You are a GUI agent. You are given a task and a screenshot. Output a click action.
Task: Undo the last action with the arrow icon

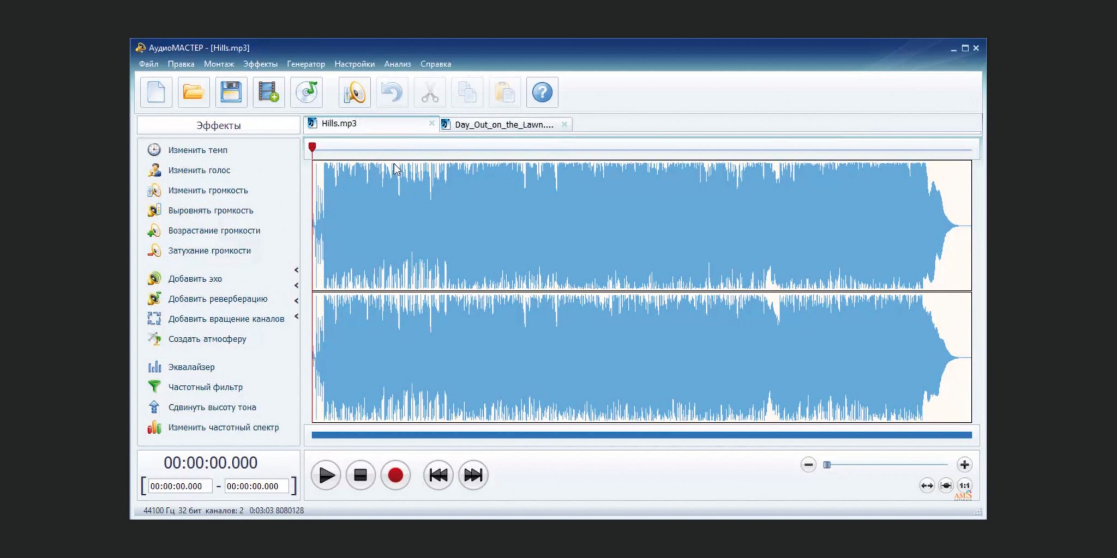click(x=392, y=92)
